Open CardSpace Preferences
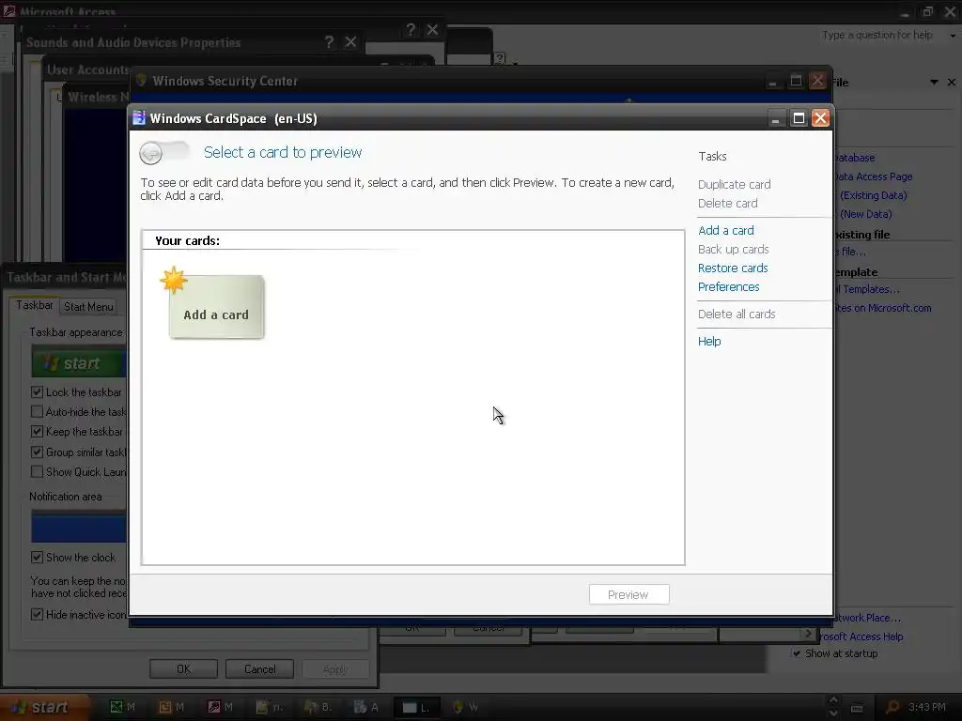Screen dimensions: 962x721 (728, 287)
